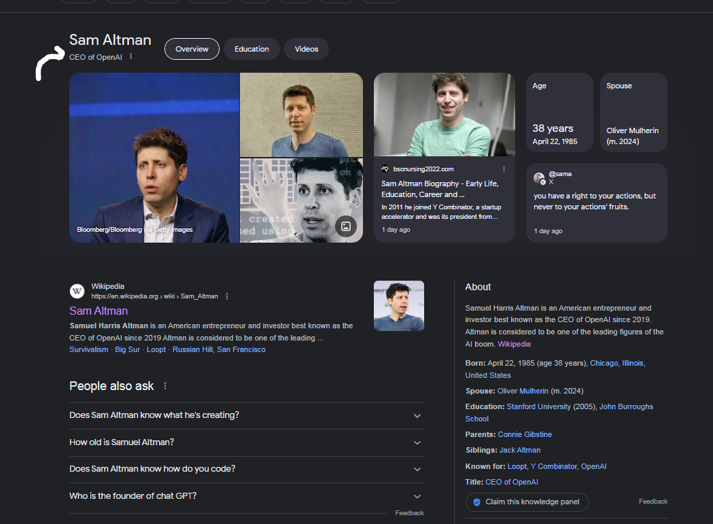Select the Overview tab
The height and width of the screenshot is (524, 713).
tap(192, 49)
